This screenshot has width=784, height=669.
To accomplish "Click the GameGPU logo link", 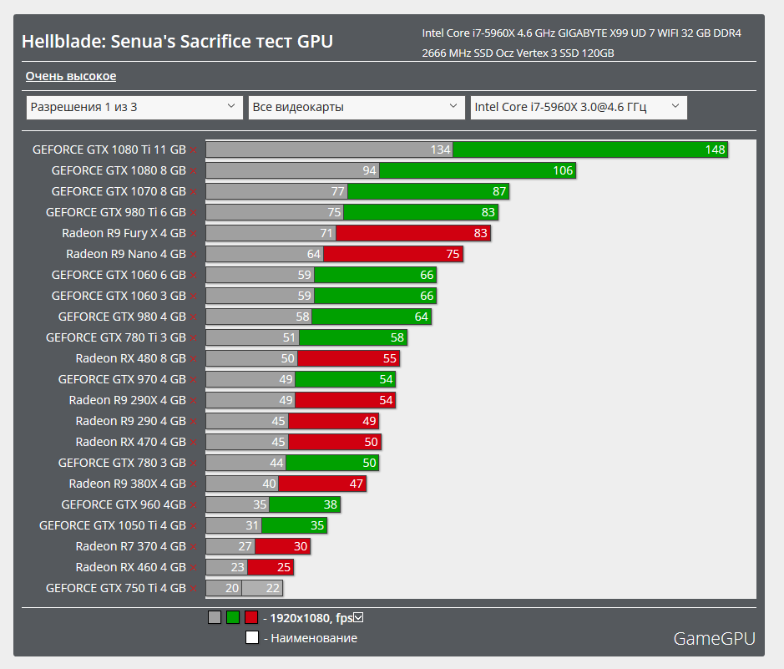I will tap(714, 639).
